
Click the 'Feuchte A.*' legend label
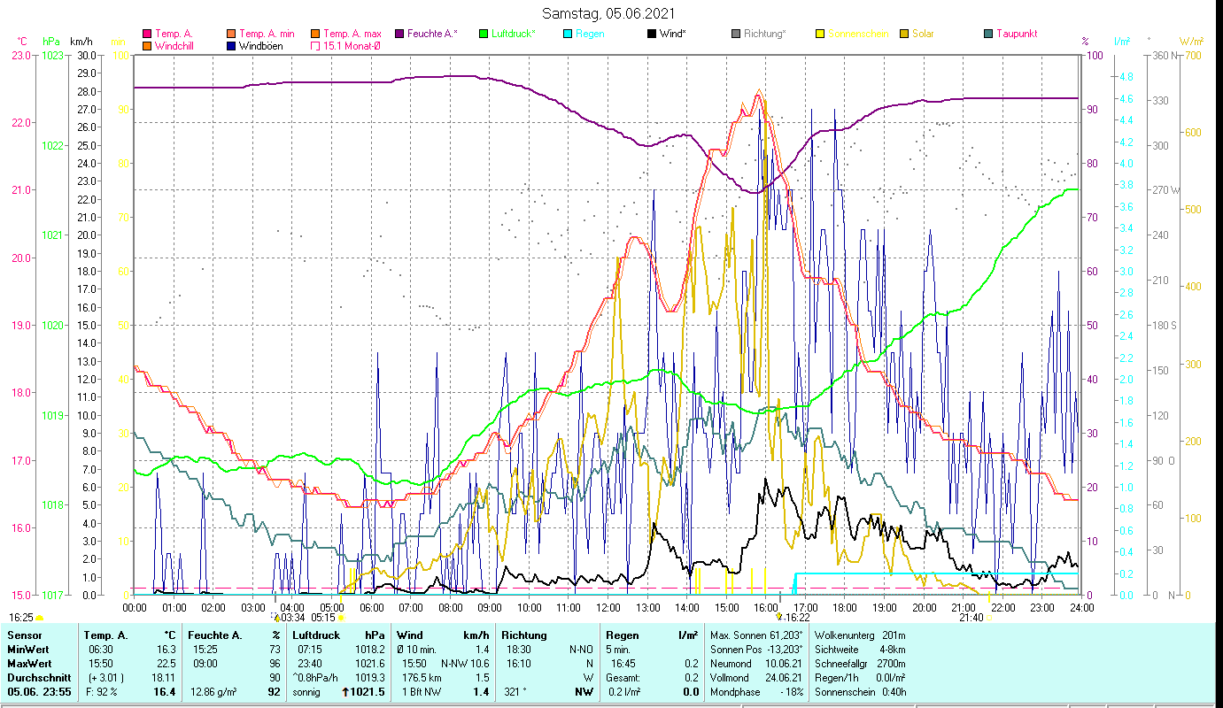click(x=433, y=34)
